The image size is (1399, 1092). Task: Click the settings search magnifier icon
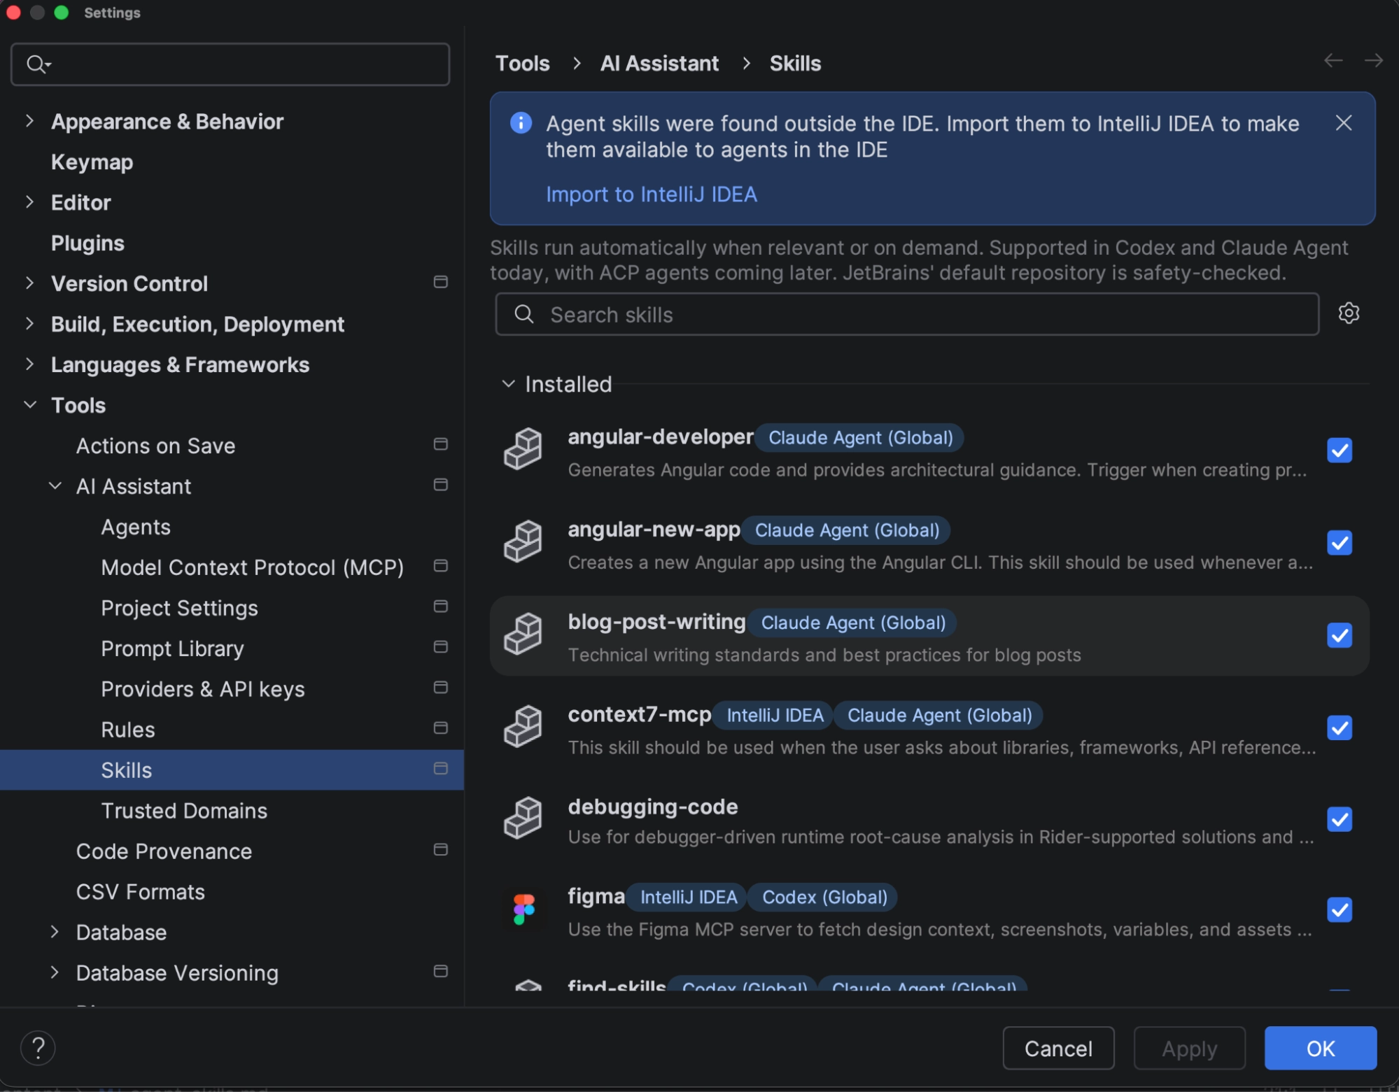38,64
